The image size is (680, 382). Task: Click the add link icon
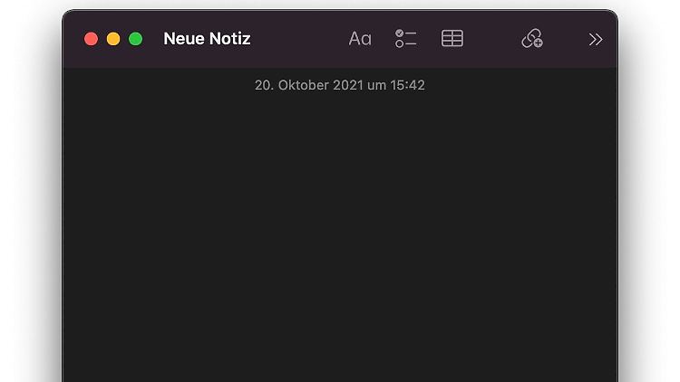point(532,39)
